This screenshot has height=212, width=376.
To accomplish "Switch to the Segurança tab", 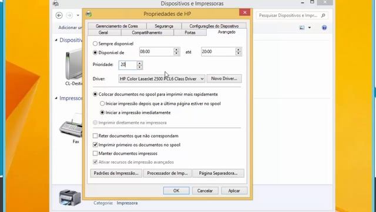I will pyautogui.click(x=164, y=26).
